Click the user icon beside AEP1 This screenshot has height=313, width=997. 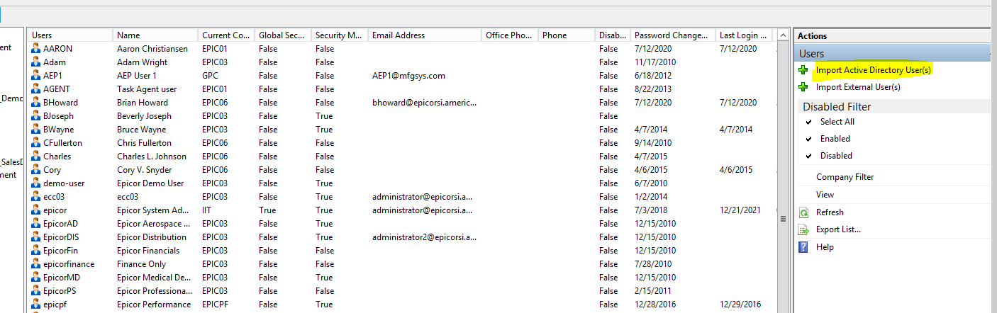point(35,76)
